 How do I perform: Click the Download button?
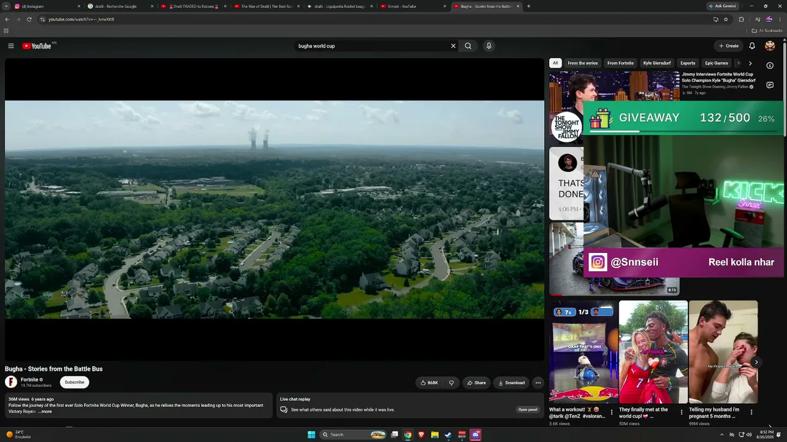click(x=512, y=382)
